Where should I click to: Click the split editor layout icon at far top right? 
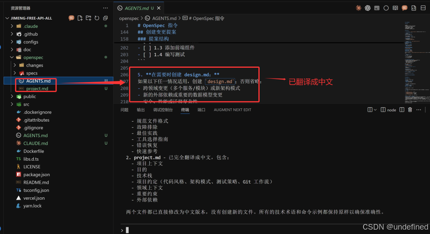[x=423, y=8]
